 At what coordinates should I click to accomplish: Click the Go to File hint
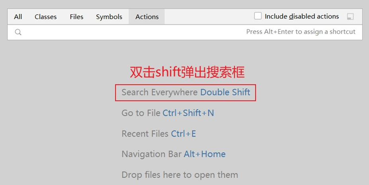tap(141, 113)
